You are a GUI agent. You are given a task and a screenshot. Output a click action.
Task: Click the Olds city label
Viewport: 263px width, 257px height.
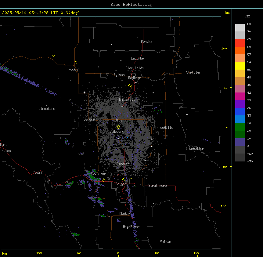click(x=118, y=120)
